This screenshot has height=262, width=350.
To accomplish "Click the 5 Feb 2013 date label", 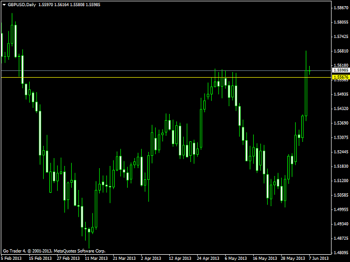I will (11, 258).
